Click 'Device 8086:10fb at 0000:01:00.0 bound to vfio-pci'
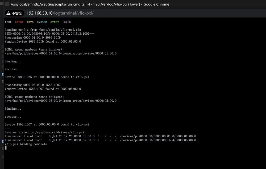The image size is (266, 169). [x=47, y=77]
